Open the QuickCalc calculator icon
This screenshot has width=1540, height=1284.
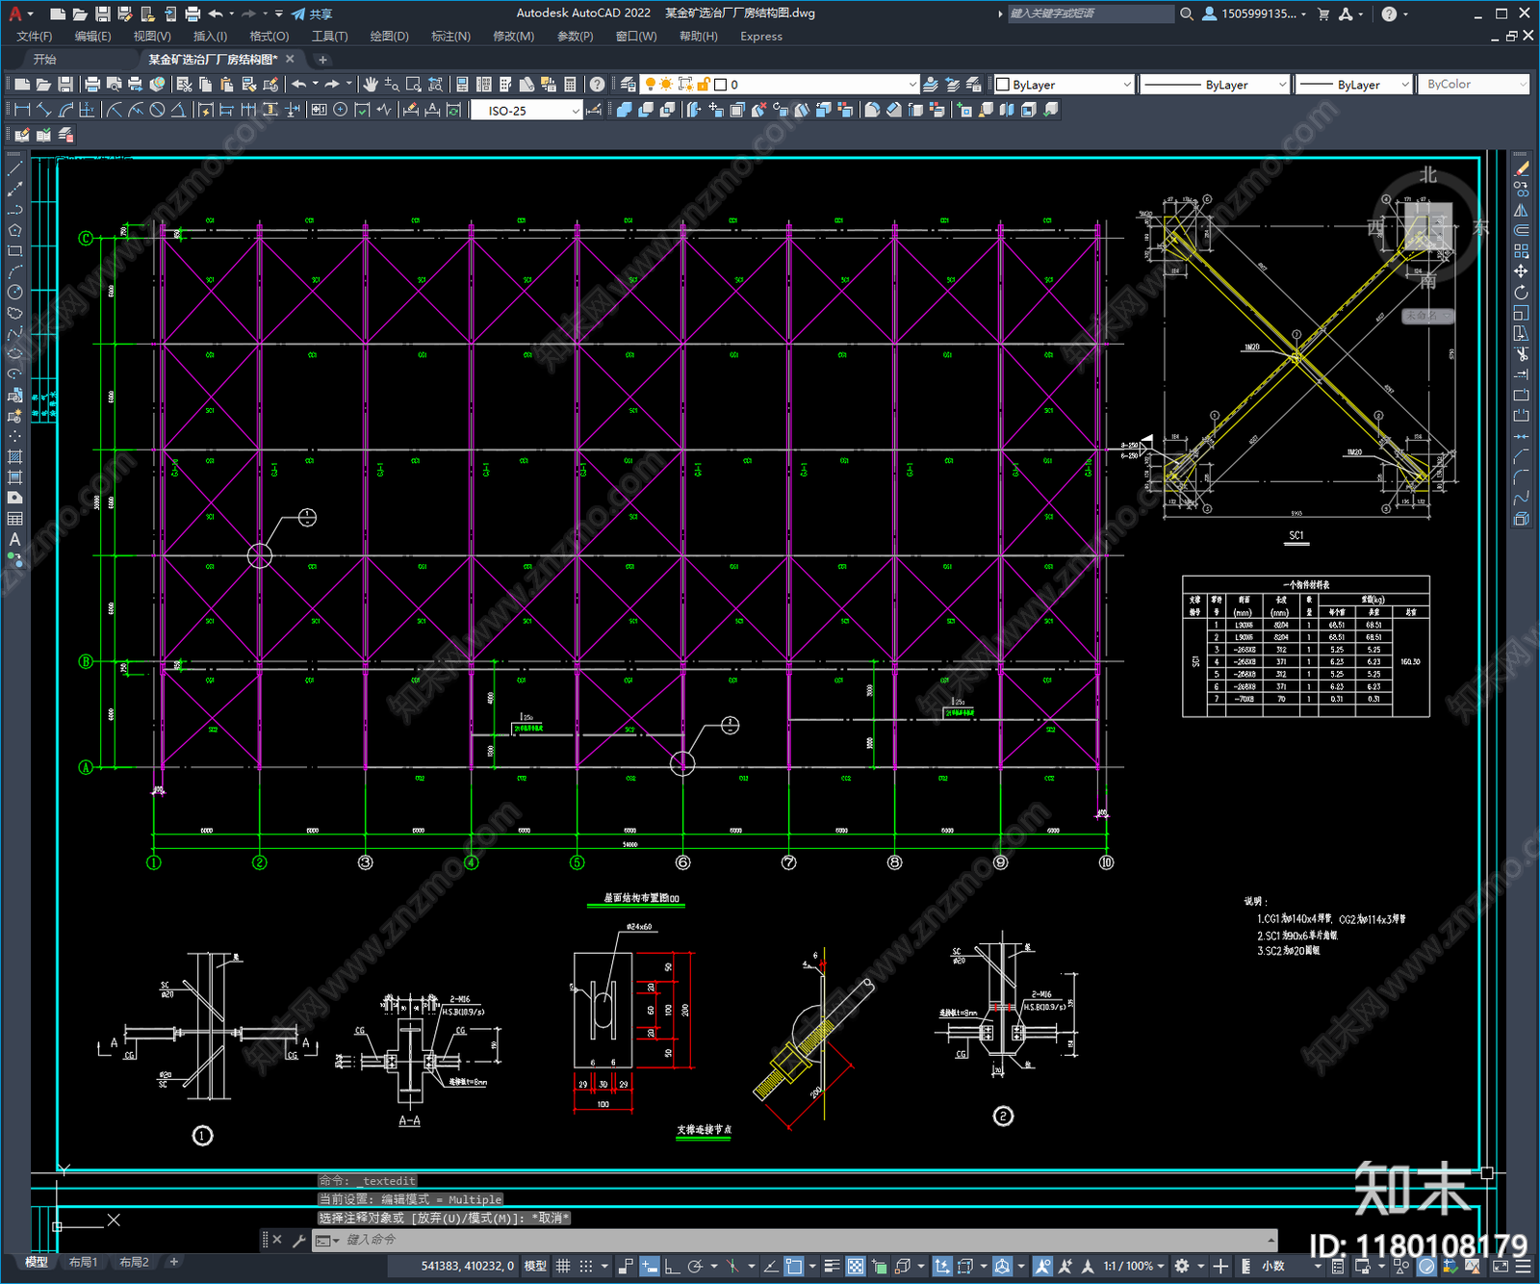pos(570,85)
